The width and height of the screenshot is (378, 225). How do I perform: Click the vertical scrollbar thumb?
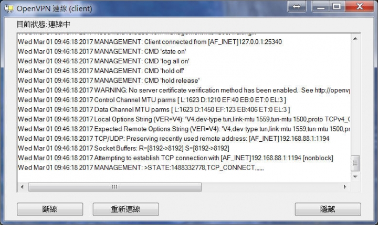click(355, 163)
